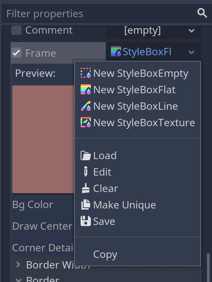Click the Comment property label
212x282 pixels.
pos(49,30)
